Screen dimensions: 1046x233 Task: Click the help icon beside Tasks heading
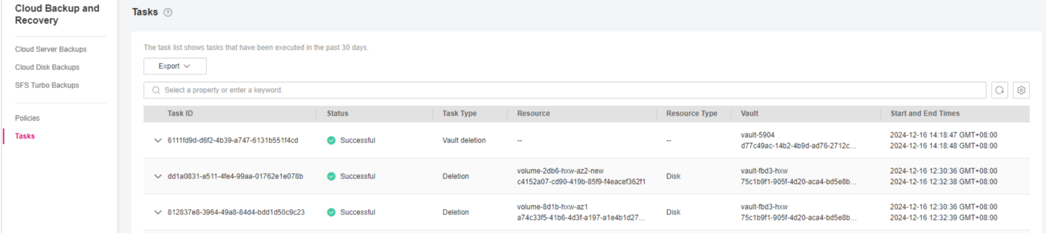pyautogui.click(x=168, y=12)
